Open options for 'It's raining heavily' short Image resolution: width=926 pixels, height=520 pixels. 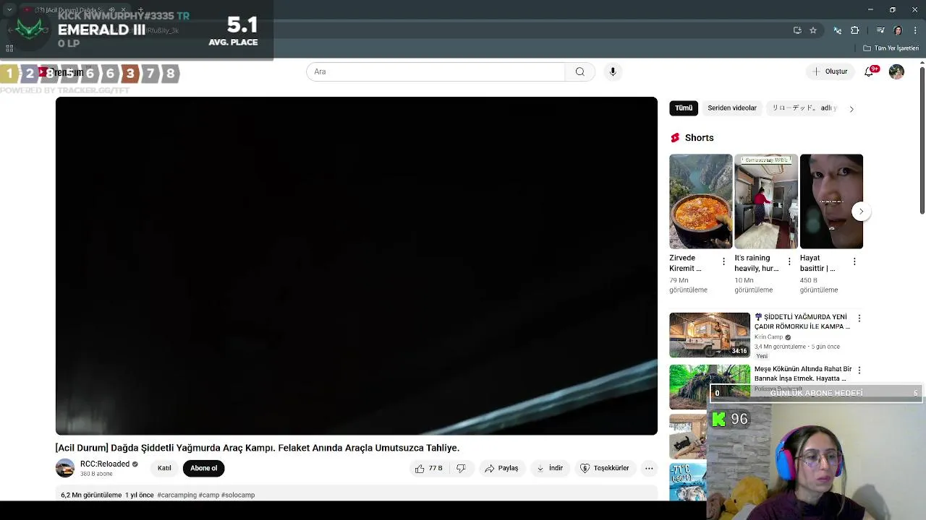pos(789,261)
